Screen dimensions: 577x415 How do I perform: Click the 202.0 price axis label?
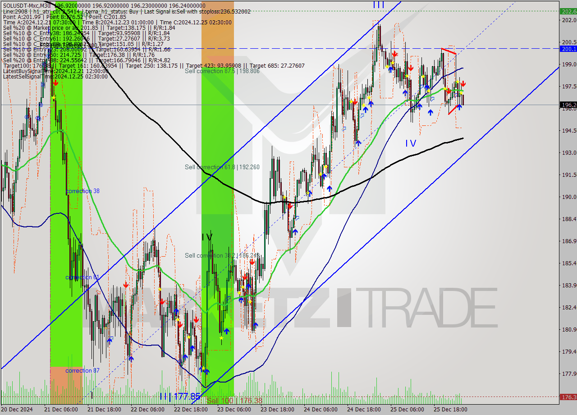pyautogui.click(x=569, y=20)
